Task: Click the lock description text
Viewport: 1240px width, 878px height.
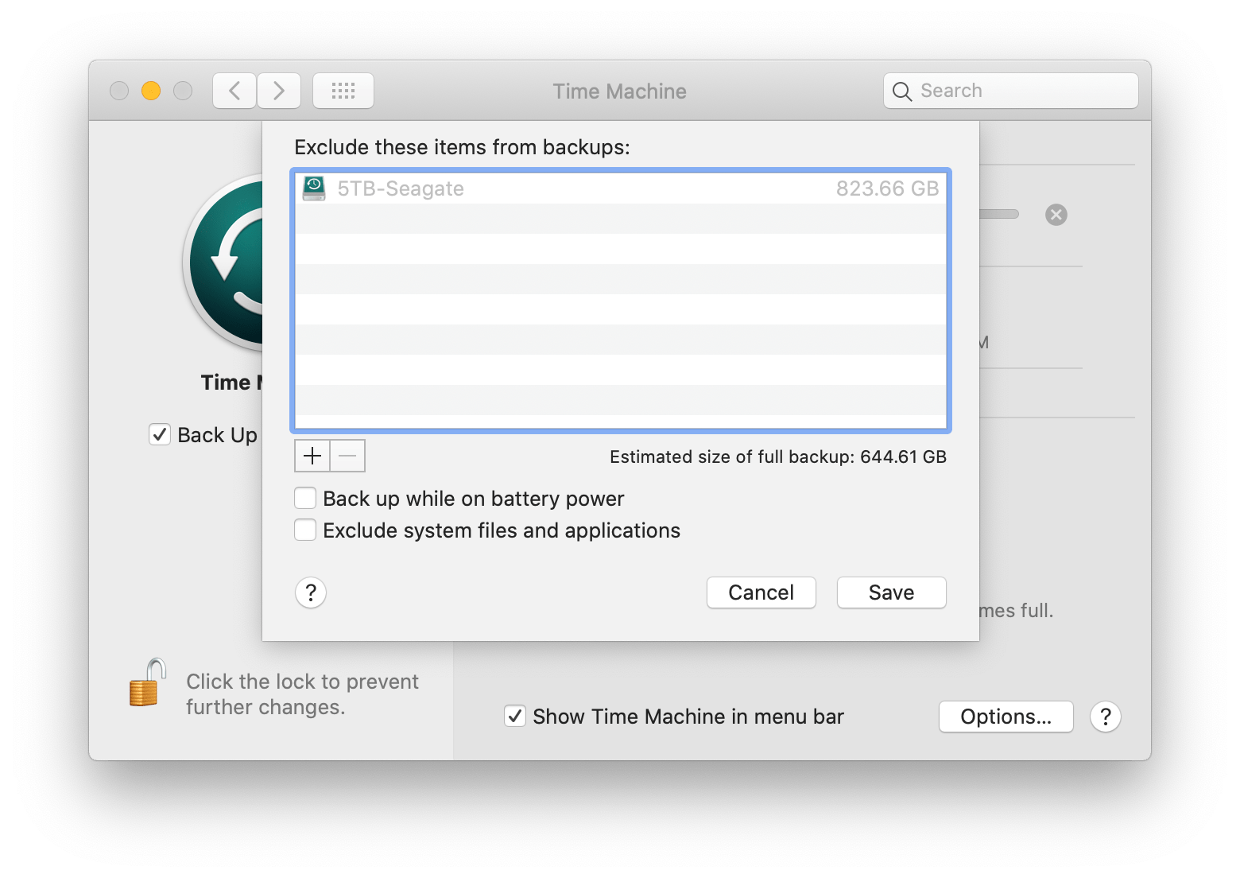Action: [302, 694]
